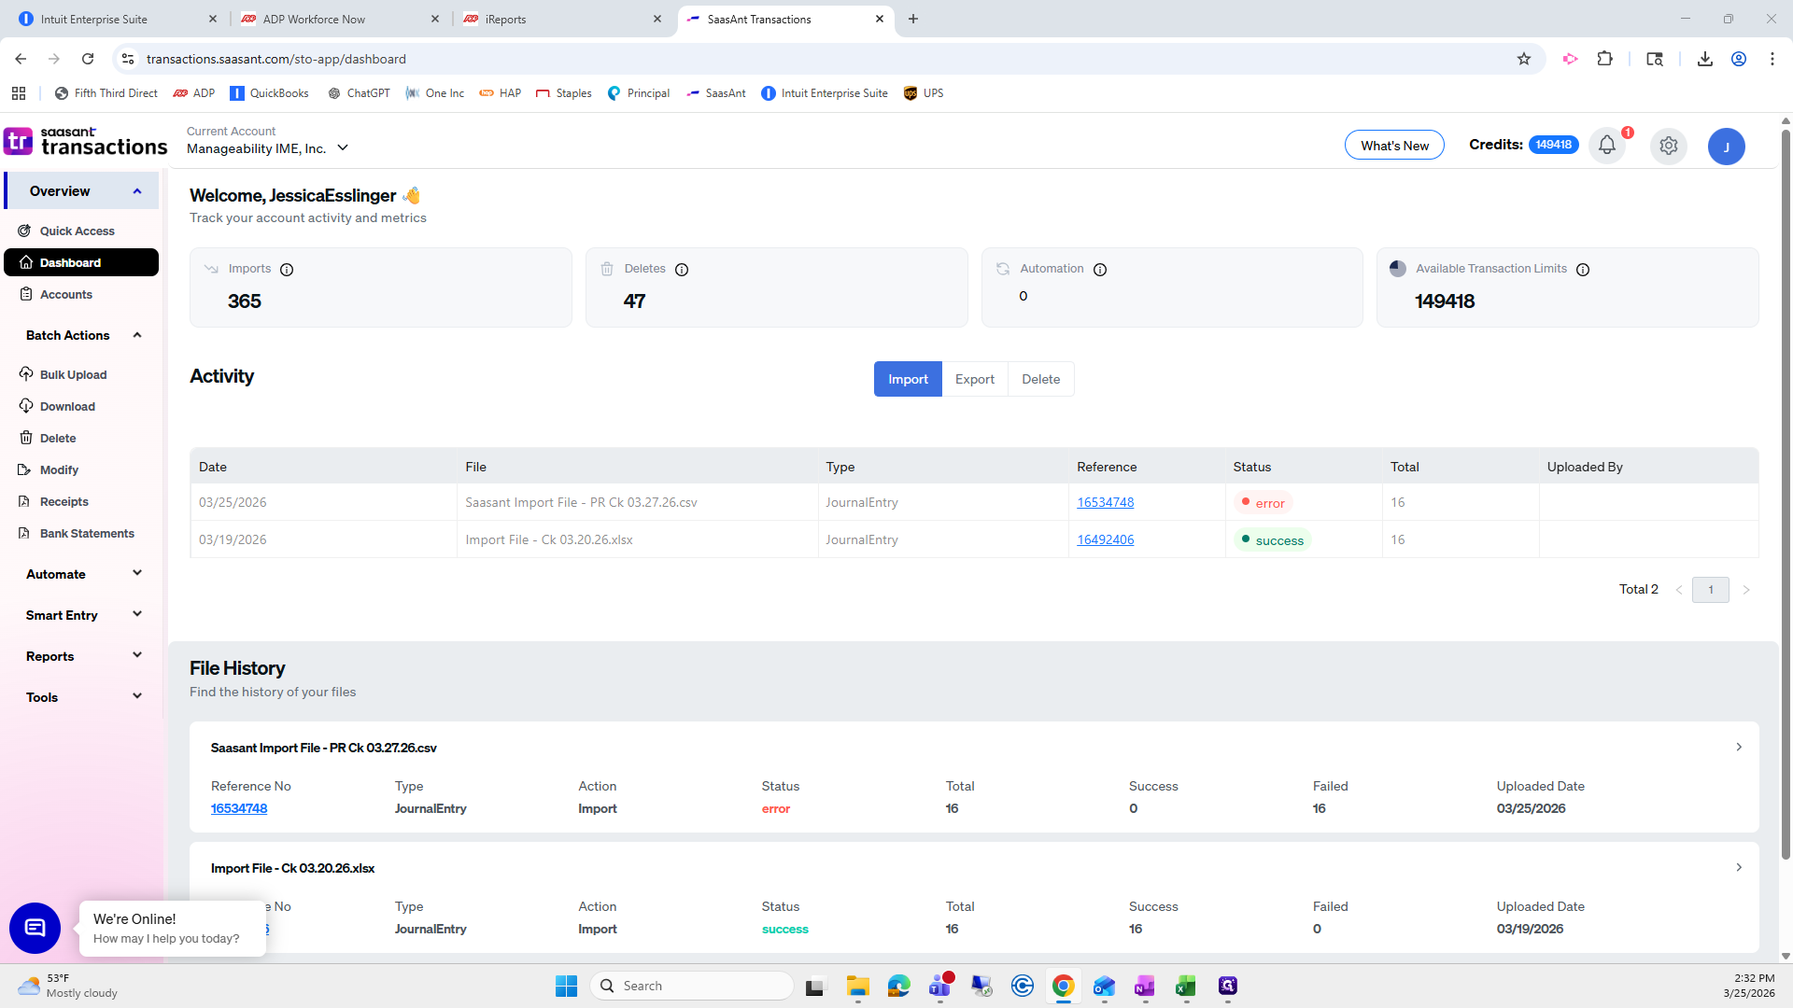Expand the Reports sidebar section

pos(137,655)
